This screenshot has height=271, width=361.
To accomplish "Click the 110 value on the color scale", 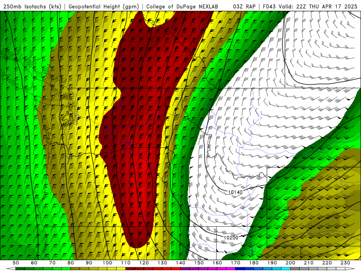I will (126, 263).
